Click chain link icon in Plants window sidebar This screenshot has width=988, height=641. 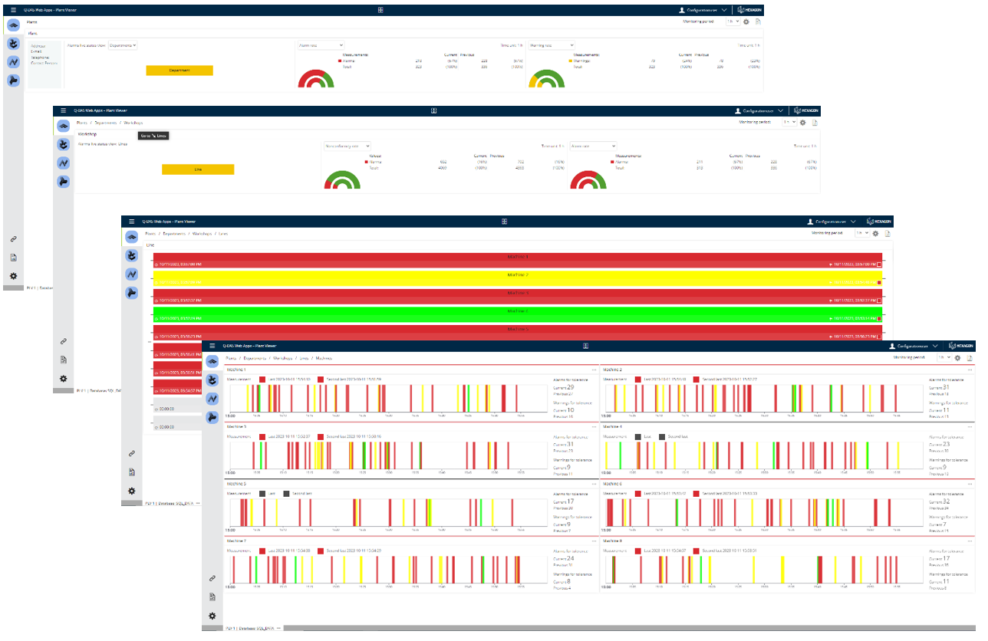pos(13,239)
